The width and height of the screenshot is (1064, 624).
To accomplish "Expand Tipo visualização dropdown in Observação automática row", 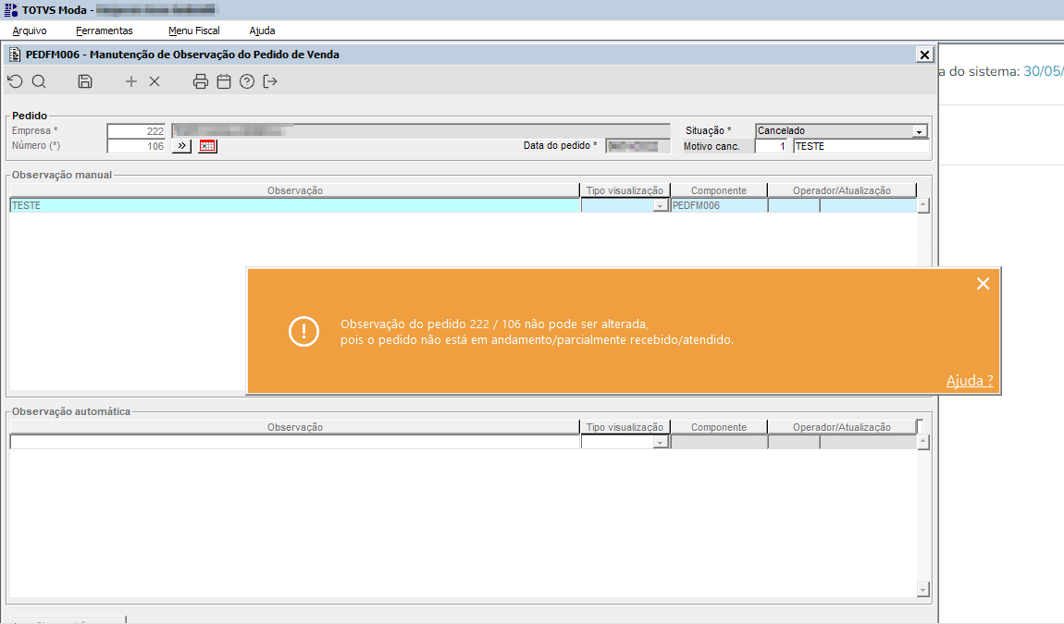I will pos(661,442).
